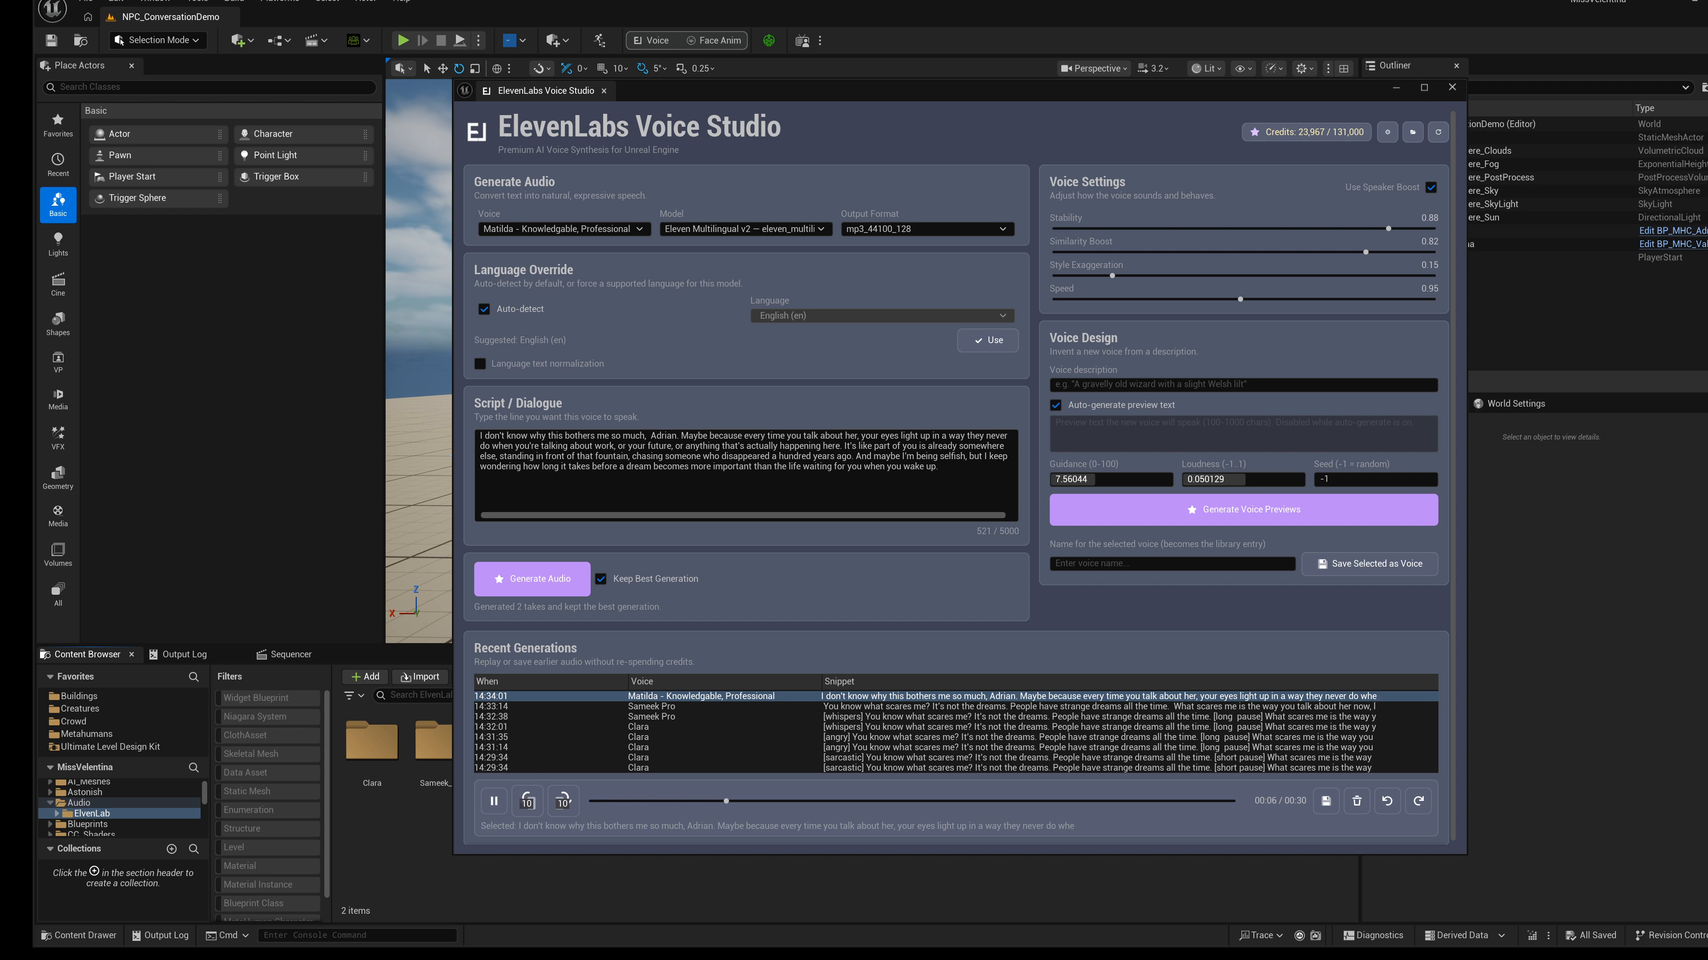Click the Generate Audio button
Screen dimensions: 1708x960
pos(532,578)
